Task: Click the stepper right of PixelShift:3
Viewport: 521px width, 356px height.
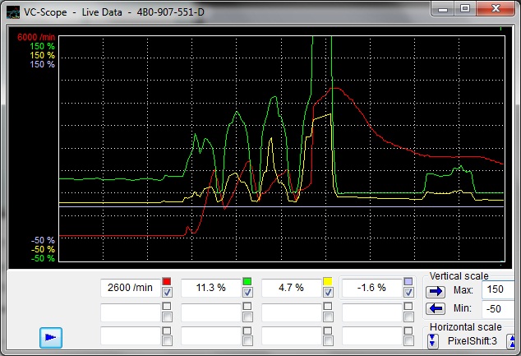Action: (511, 340)
